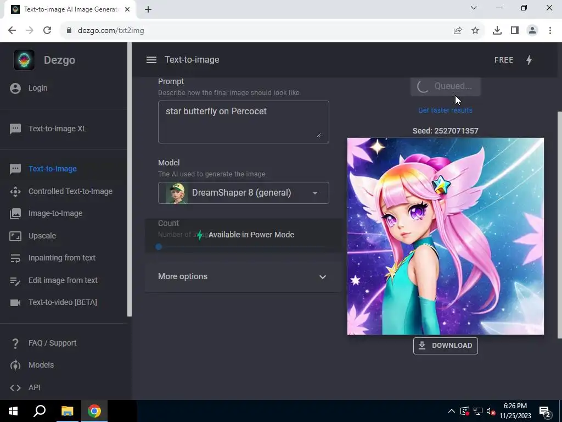This screenshot has height=422, width=562.
Task: Click the Text-to-image page title
Action: pyautogui.click(x=192, y=60)
